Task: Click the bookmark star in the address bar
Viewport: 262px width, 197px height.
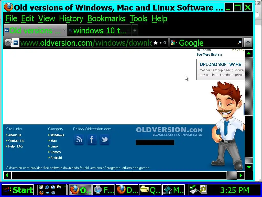Action: (x=155, y=43)
